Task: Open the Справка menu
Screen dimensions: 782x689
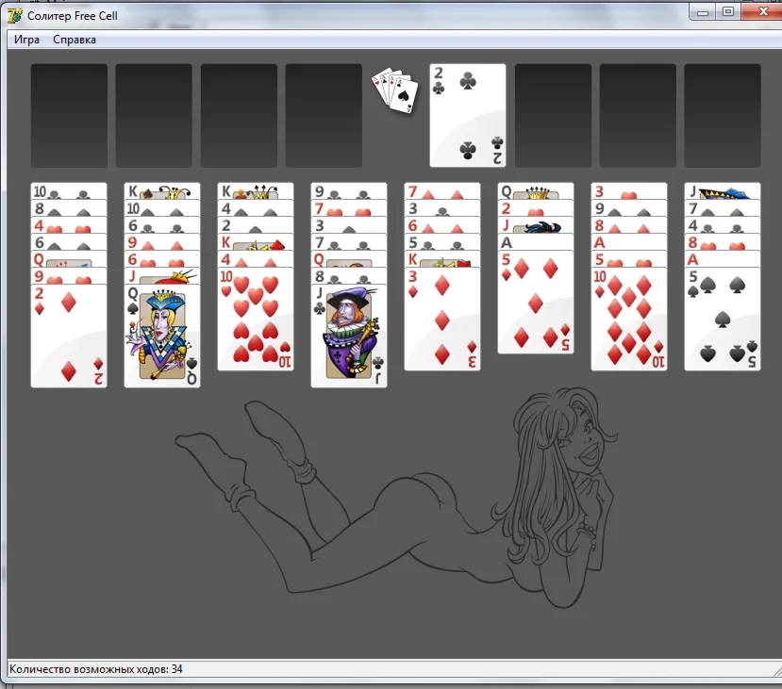Action: [75, 40]
